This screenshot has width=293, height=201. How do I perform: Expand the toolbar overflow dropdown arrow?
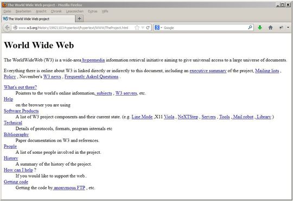tap(288, 28)
